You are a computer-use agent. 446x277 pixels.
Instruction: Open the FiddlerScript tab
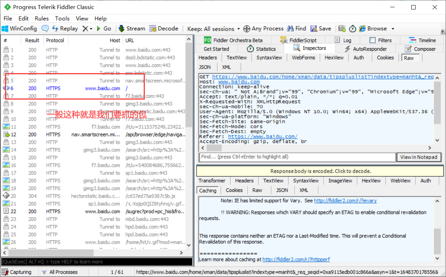[299, 40]
